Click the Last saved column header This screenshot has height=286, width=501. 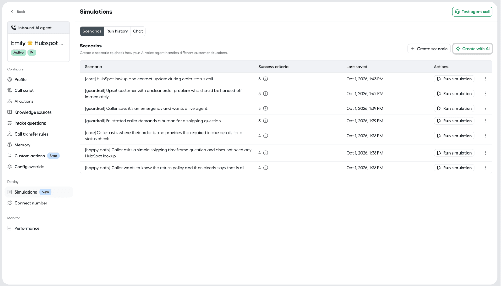coord(357,67)
